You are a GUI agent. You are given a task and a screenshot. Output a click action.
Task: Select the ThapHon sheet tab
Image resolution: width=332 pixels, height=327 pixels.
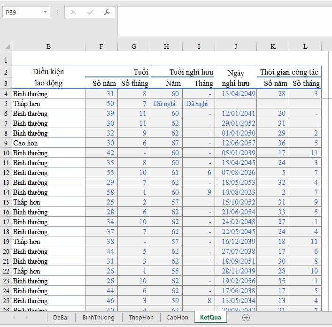(x=141, y=318)
